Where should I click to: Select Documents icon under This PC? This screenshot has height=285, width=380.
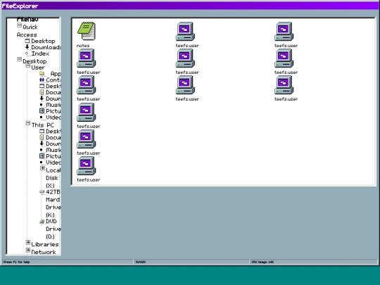42,137
